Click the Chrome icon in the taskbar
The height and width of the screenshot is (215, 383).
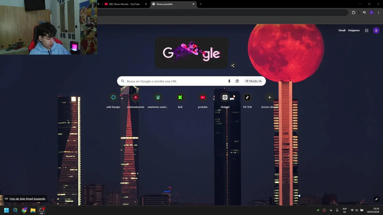click(24, 210)
